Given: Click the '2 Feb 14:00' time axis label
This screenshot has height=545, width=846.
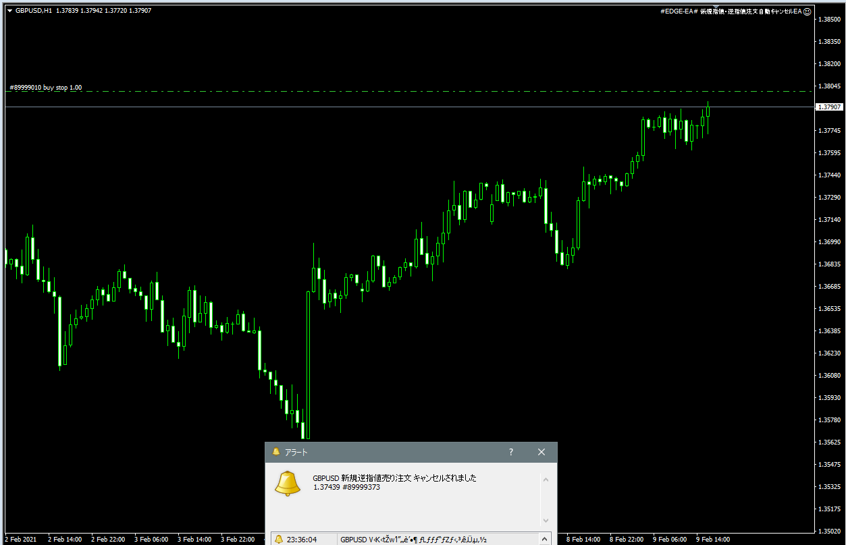Looking at the screenshot, I should coord(65,540).
